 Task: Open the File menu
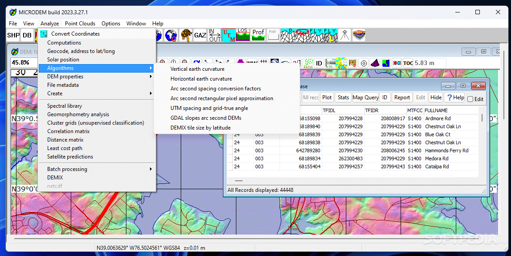pos(13,24)
